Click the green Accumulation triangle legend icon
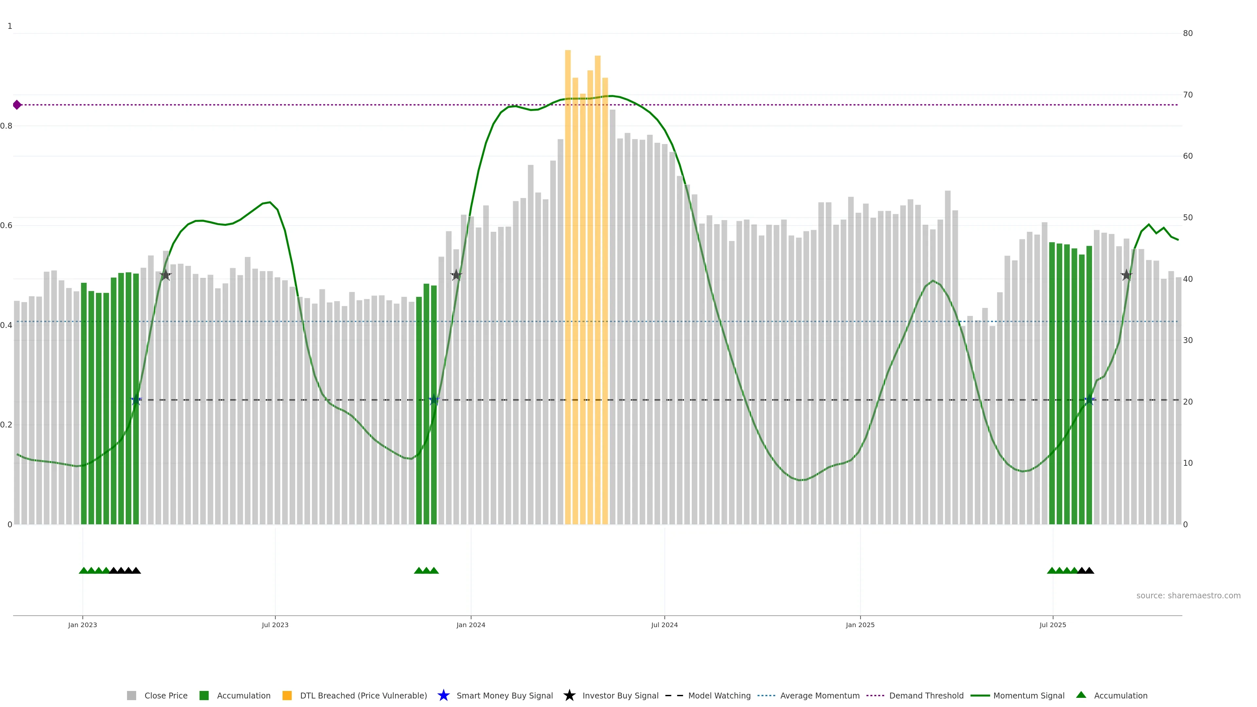 click(1081, 695)
